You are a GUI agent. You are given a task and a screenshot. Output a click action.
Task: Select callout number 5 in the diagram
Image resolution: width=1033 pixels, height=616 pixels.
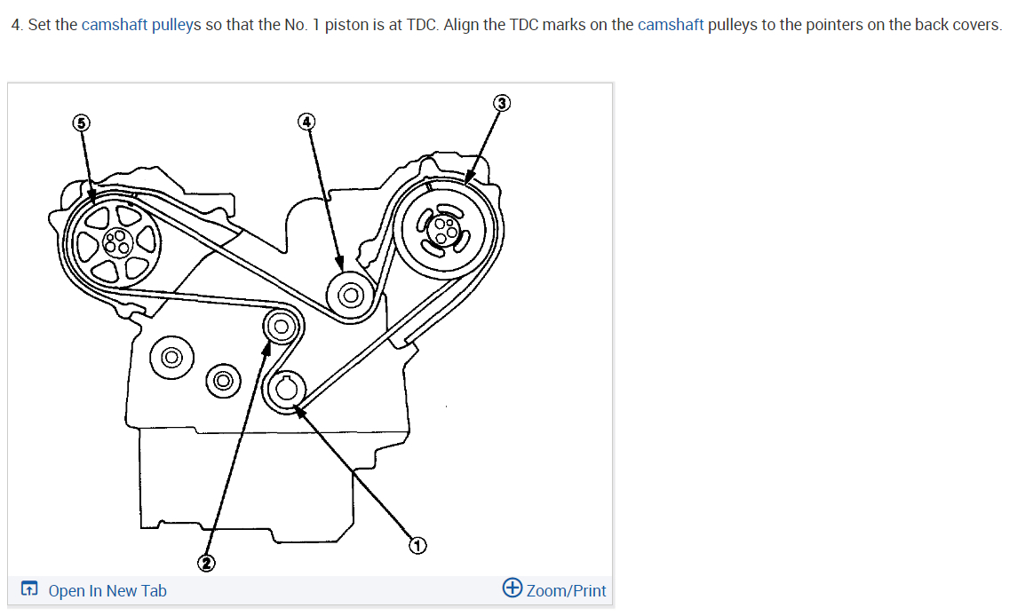[x=81, y=123]
